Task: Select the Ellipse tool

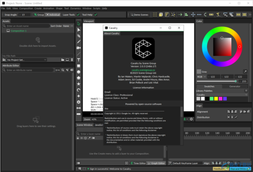Action: (78, 72)
